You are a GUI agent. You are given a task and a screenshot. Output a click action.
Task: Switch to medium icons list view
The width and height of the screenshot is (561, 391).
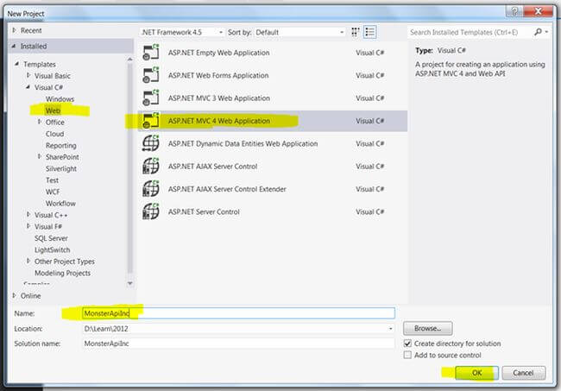click(x=369, y=32)
